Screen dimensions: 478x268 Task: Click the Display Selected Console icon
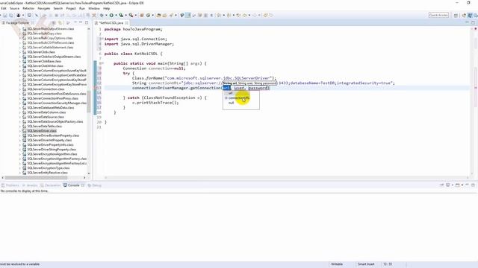click(x=448, y=185)
